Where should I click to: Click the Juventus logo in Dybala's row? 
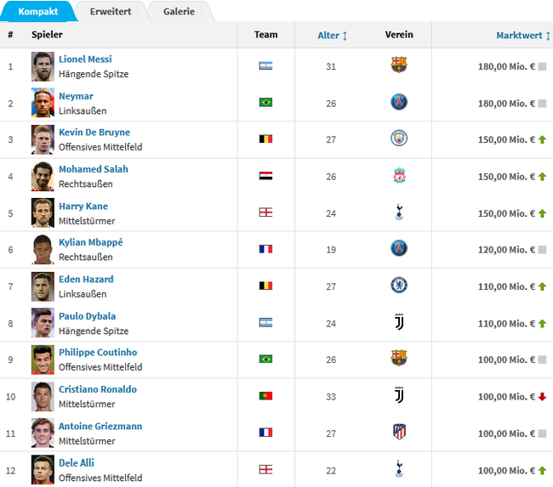click(x=399, y=322)
